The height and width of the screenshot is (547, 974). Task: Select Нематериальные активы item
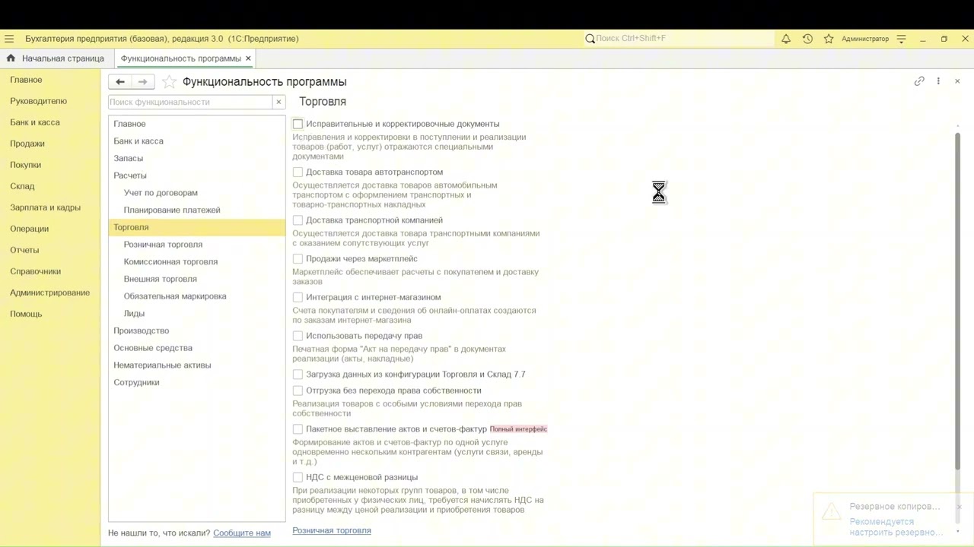point(197,365)
